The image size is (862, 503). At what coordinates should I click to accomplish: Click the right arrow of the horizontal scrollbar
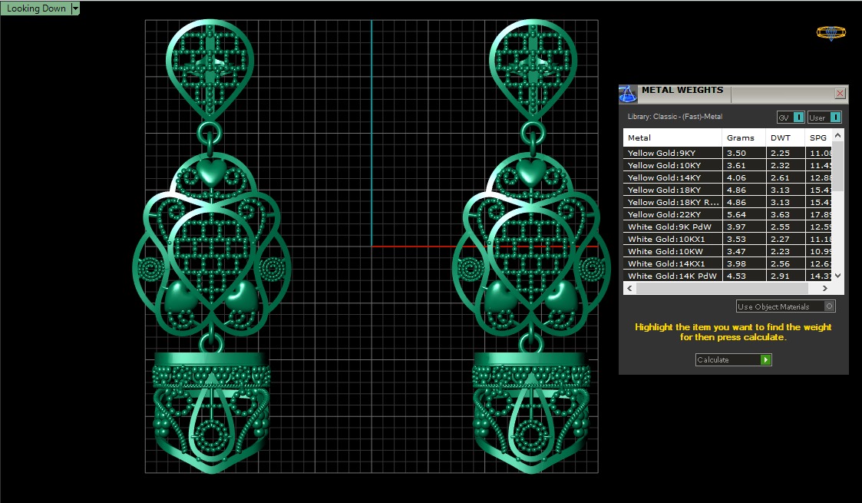click(x=824, y=288)
